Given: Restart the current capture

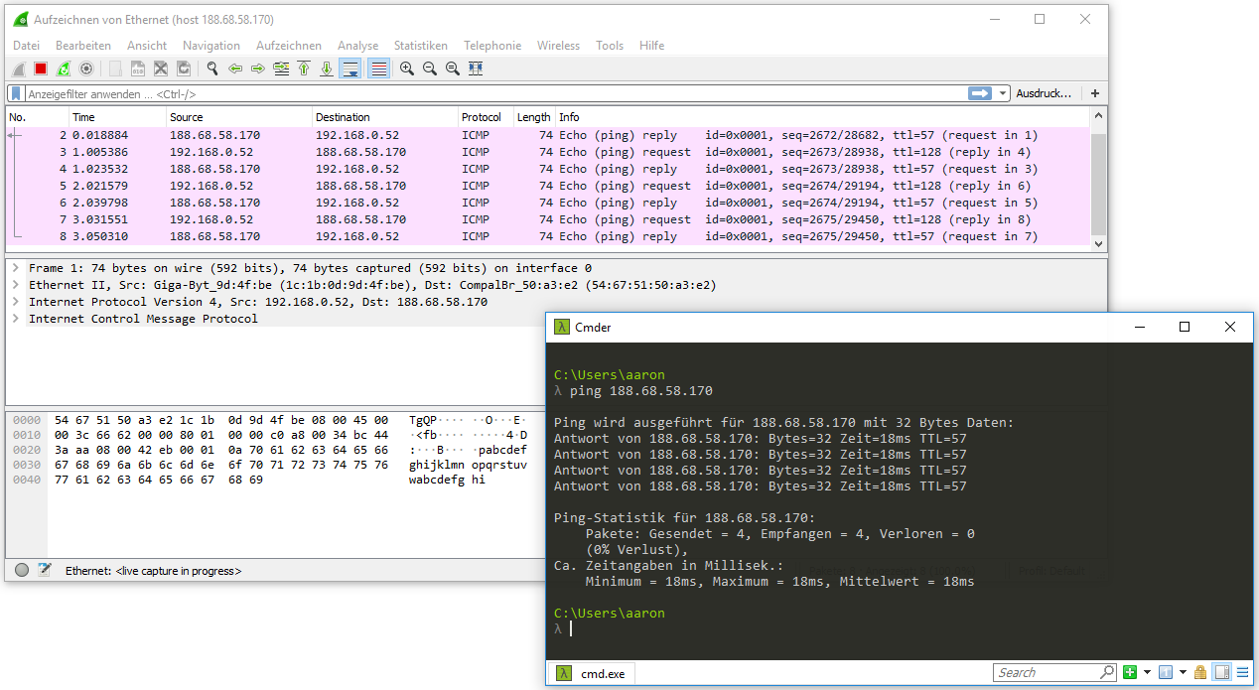Looking at the screenshot, I should 64,69.
